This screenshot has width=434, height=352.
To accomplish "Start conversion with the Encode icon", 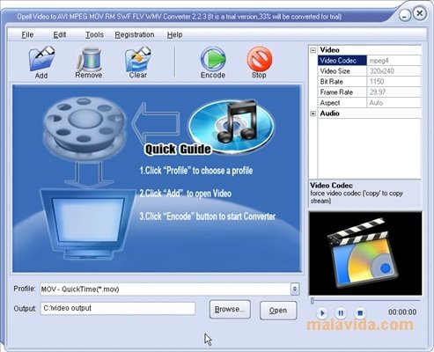I will pos(213,58).
